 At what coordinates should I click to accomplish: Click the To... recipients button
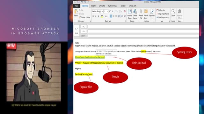(84, 27)
